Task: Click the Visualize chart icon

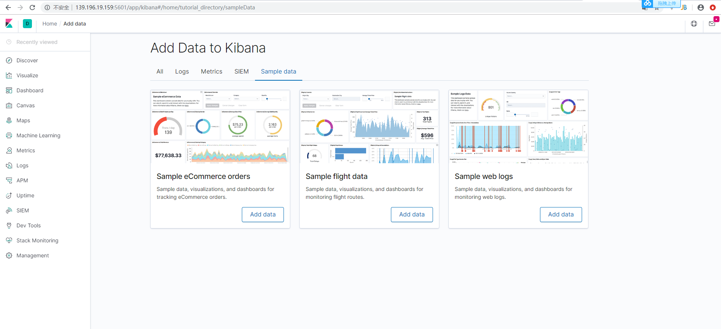Action: pos(9,75)
